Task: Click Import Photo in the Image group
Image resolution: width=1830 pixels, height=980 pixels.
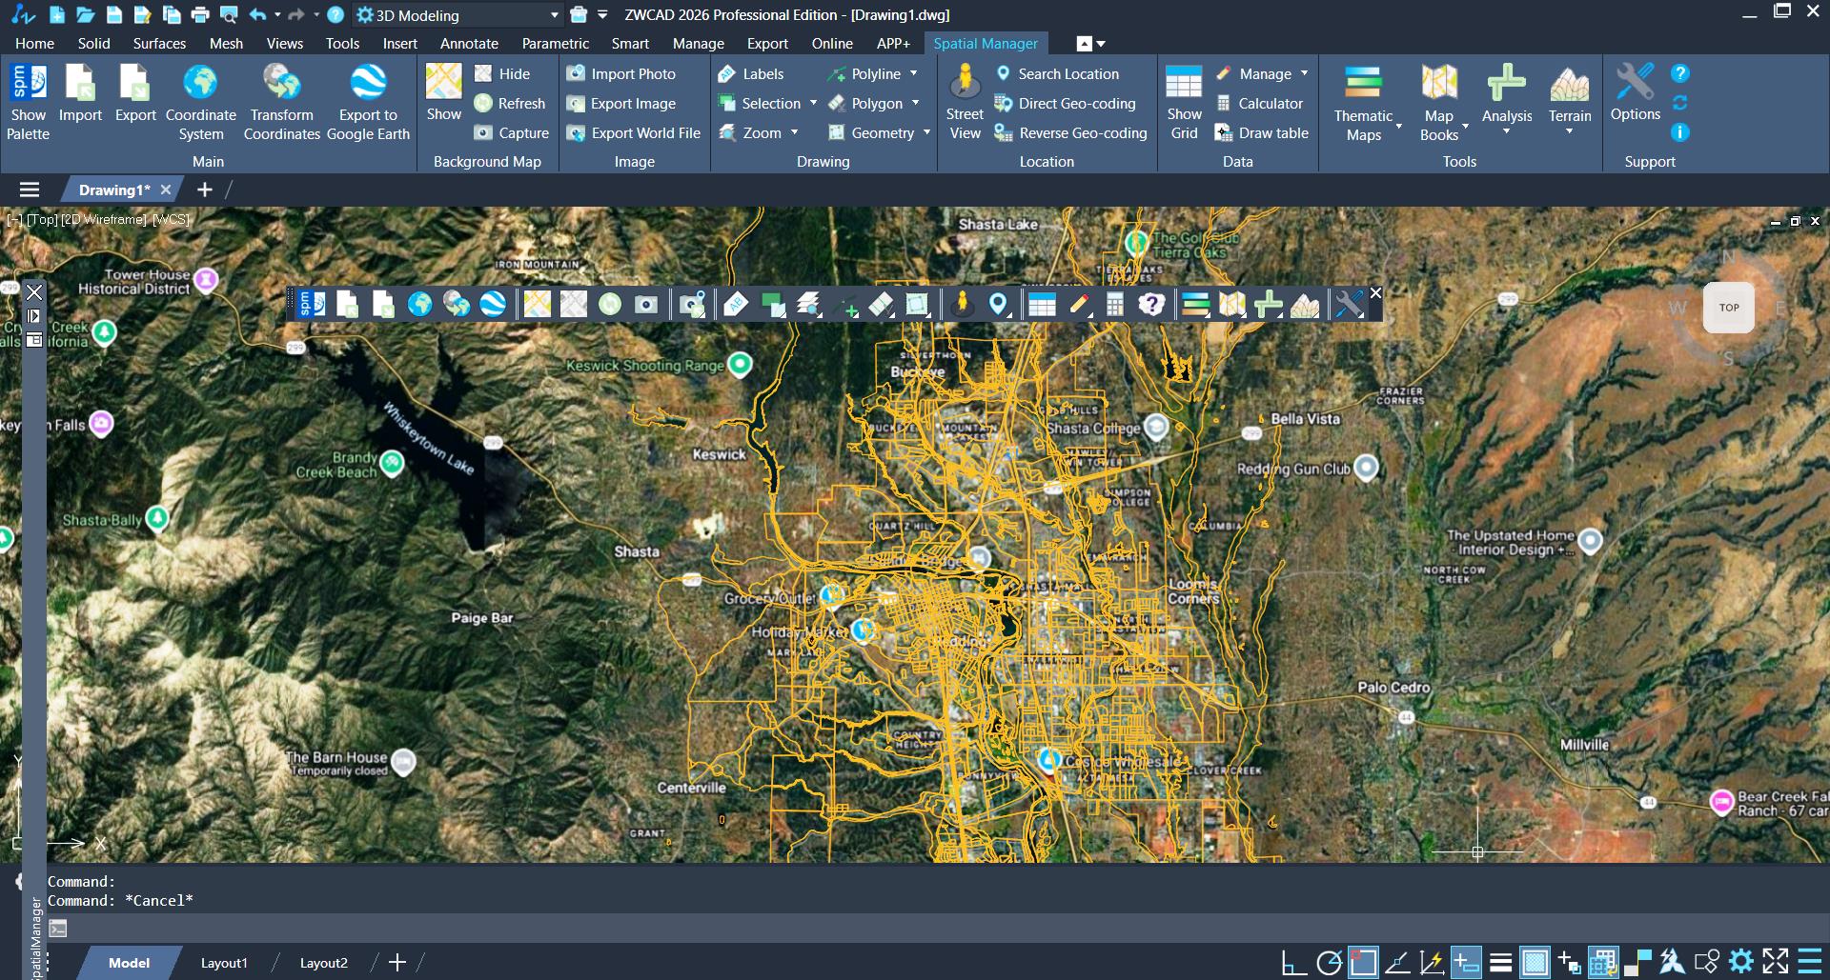Action: (621, 74)
